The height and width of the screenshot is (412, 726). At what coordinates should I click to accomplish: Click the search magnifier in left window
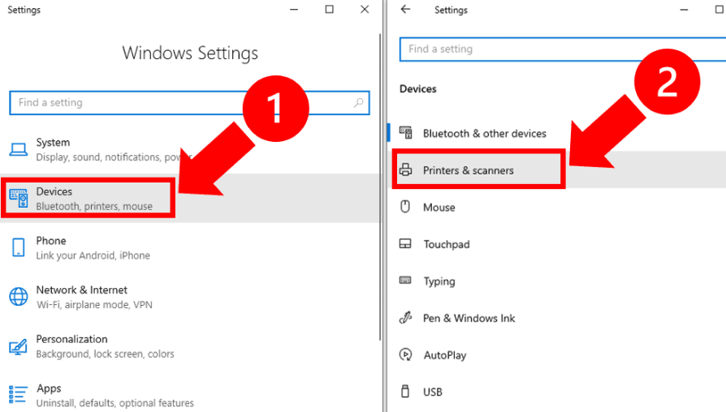[358, 103]
